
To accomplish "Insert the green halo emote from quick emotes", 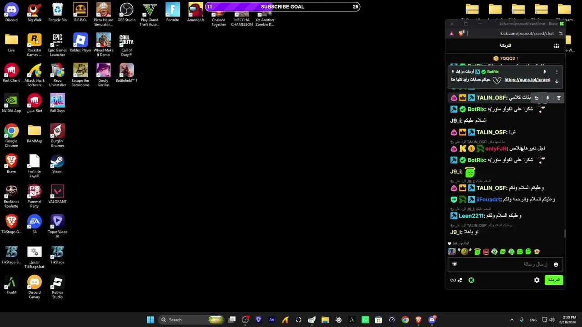I will tap(477, 252).
